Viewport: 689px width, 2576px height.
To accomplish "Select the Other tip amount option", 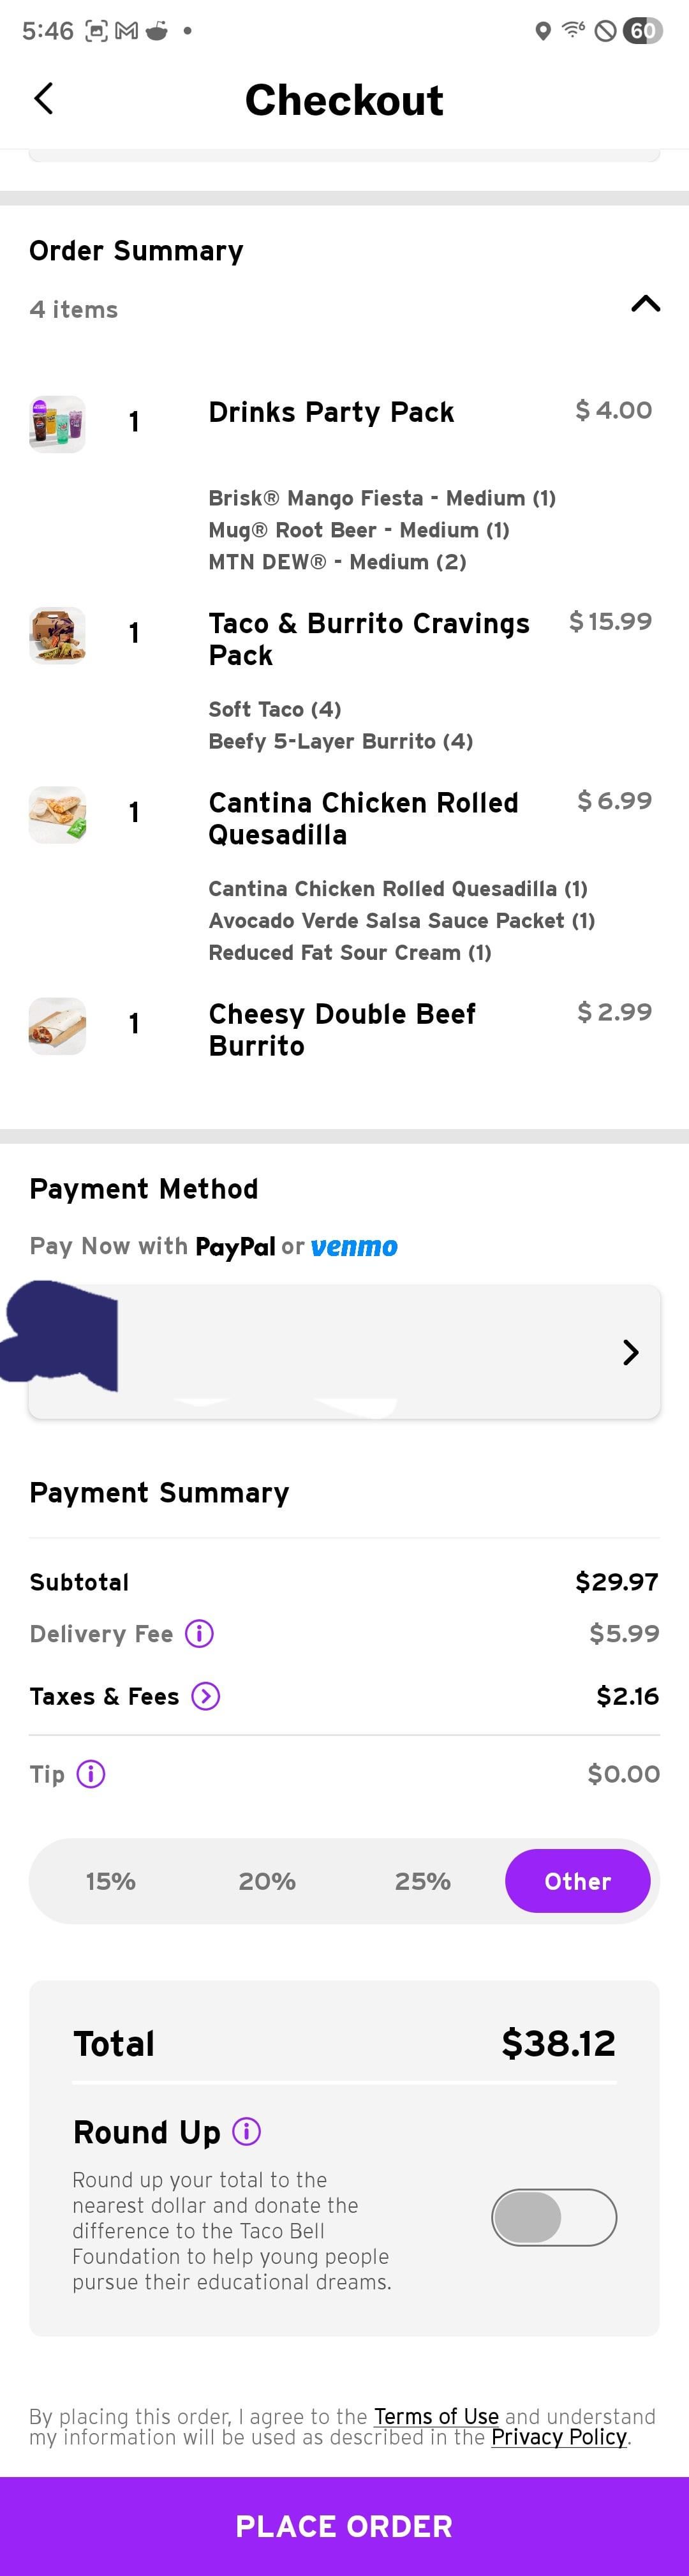I will coord(577,1881).
